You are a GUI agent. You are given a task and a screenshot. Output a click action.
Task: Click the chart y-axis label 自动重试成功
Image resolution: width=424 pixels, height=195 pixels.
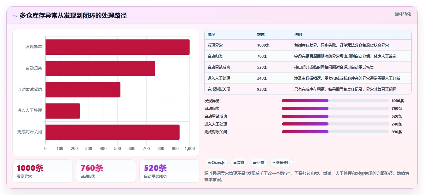click(x=30, y=90)
